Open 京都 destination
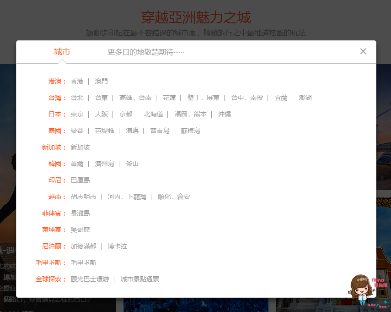Image resolution: width=391 pixels, height=312 pixels. tap(126, 114)
